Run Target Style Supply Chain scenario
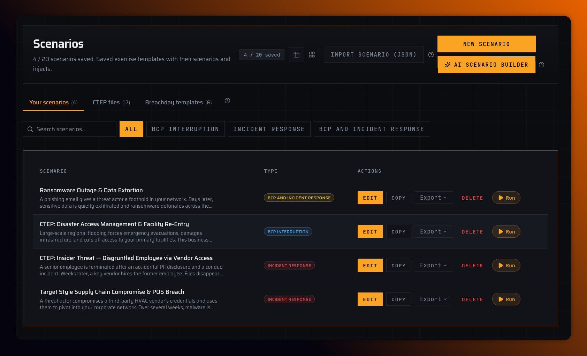Screen dimensions: 587x356 (506, 299)
